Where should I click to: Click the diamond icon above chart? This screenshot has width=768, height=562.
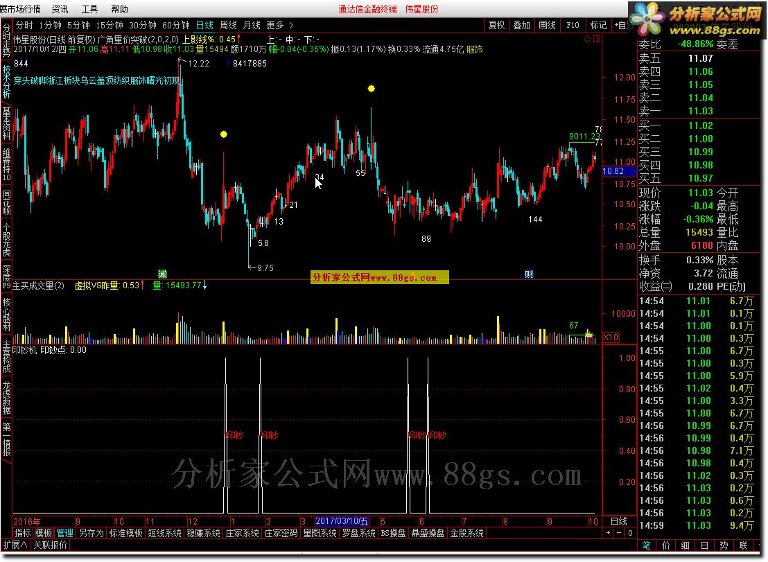587,39
